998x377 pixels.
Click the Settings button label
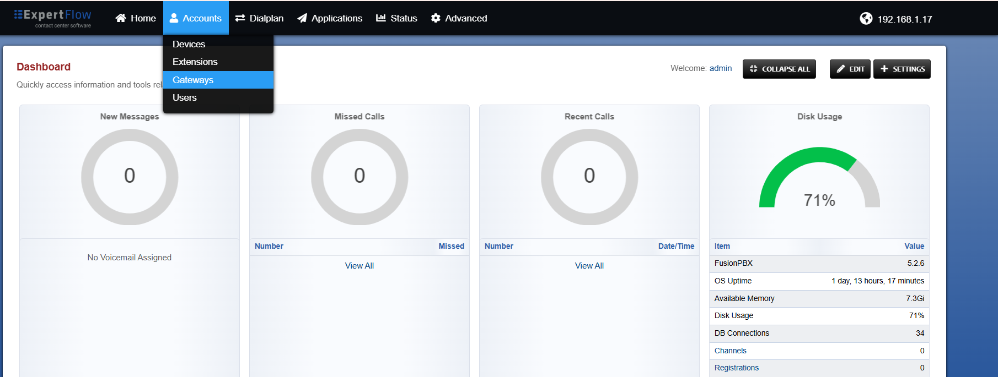point(909,69)
